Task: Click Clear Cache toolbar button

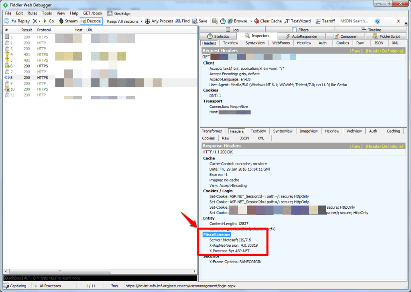Action: (x=268, y=21)
